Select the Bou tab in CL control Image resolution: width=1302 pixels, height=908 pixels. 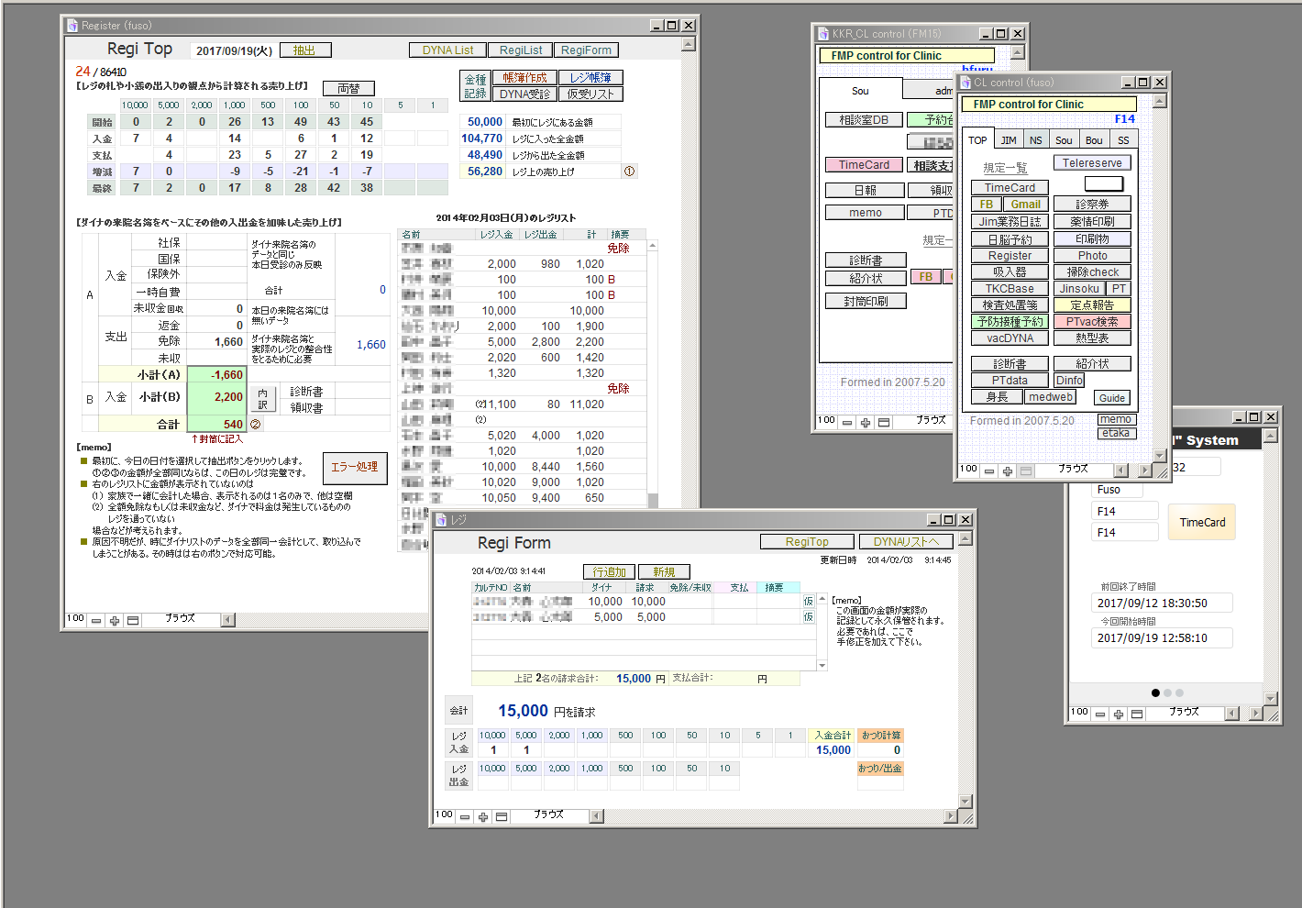[1094, 140]
